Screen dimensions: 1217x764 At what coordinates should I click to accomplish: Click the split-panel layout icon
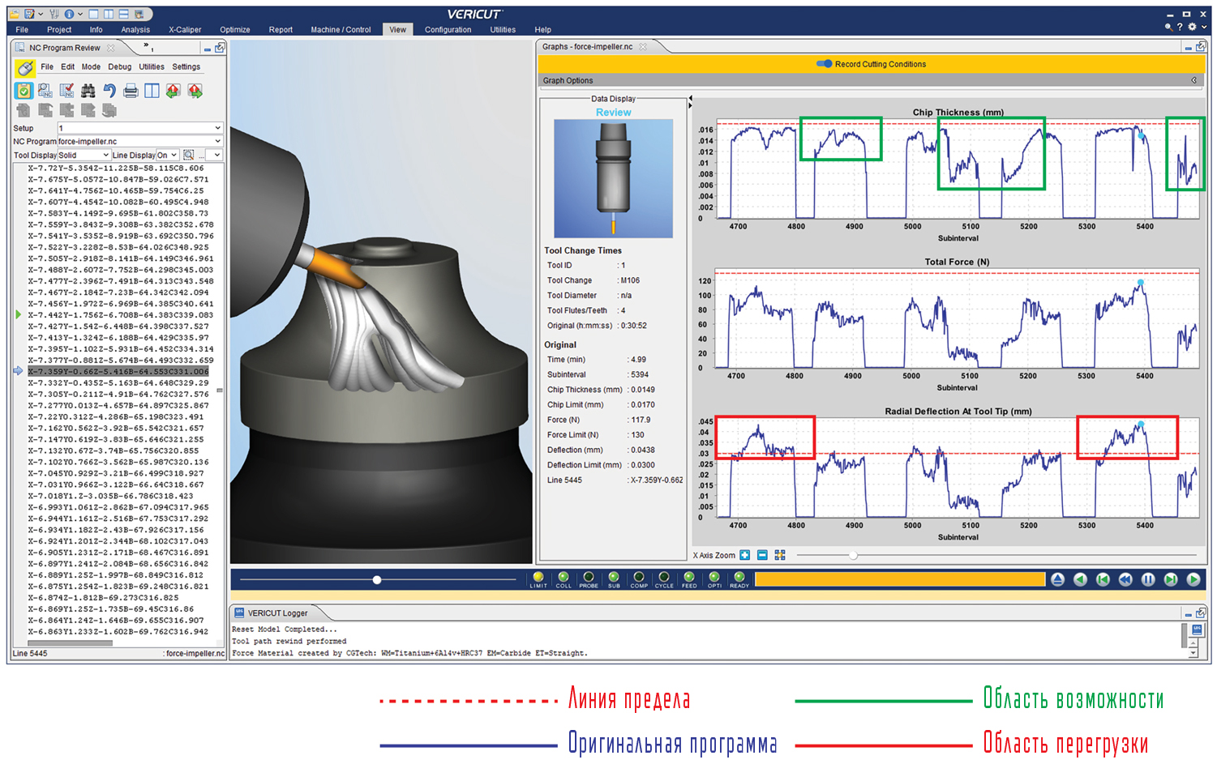[152, 91]
